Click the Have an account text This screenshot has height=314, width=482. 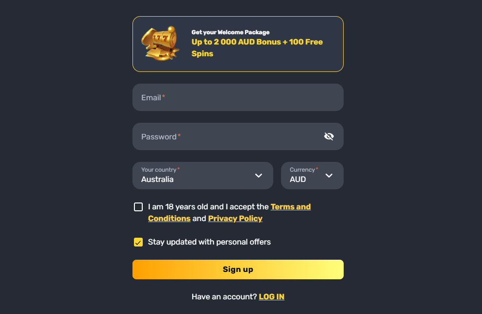click(223, 296)
